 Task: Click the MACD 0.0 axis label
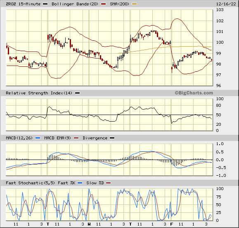point(220,160)
